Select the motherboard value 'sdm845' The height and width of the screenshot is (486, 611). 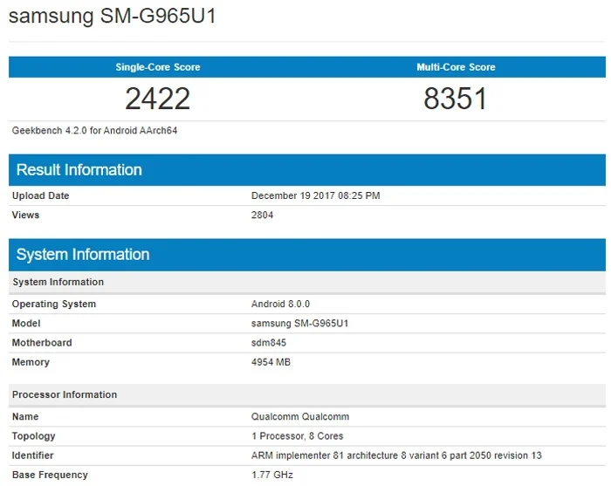[x=269, y=343]
